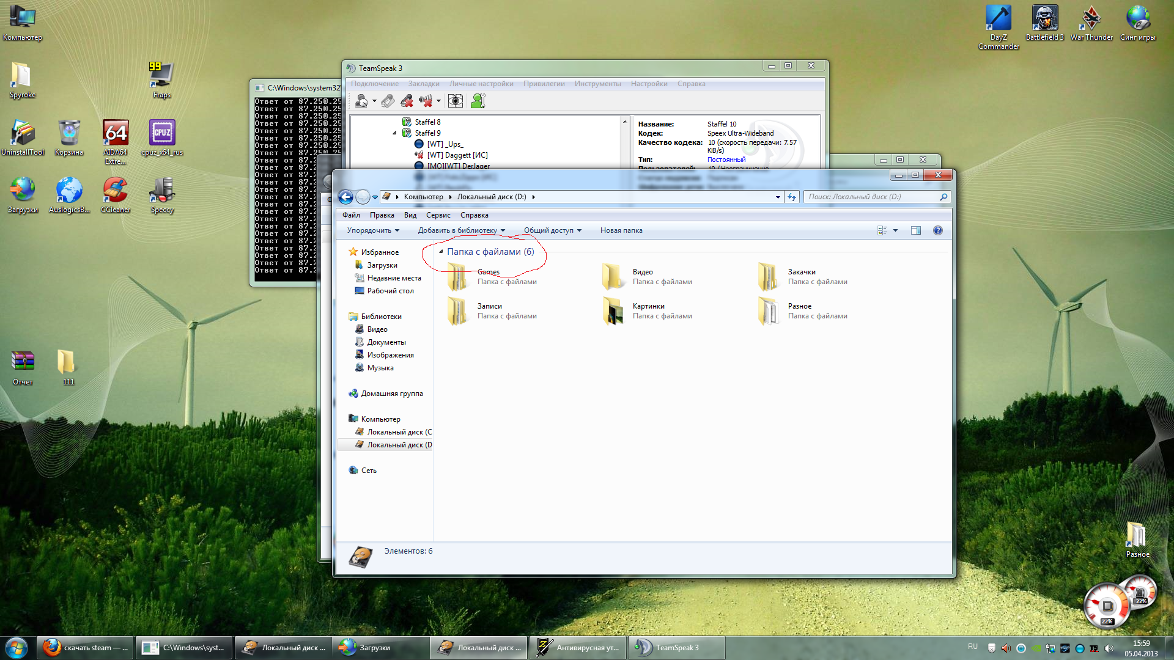Switch to TeamSpeak 3 taskbar button
1174x660 pixels.
[677, 648]
